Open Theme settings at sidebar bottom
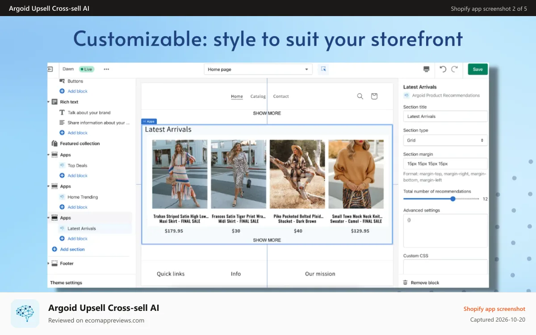The height and width of the screenshot is (335, 536). (66, 283)
